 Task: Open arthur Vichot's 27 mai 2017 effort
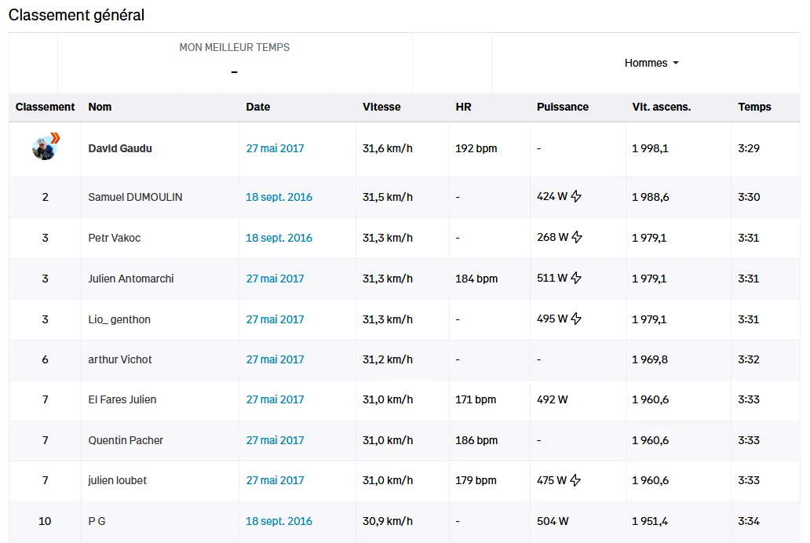pyautogui.click(x=275, y=359)
